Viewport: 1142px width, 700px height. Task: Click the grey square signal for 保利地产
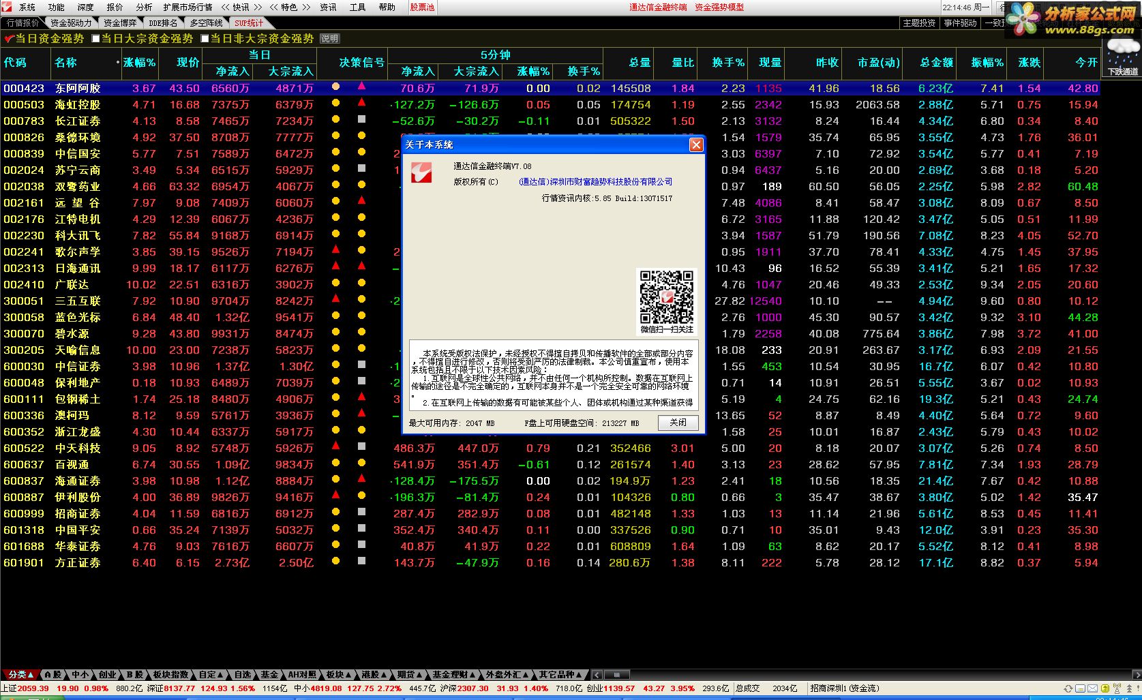click(x=361, y=381)
